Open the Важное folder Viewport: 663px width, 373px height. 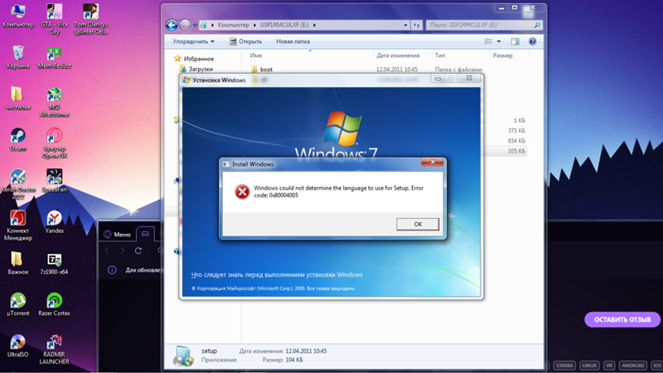tap(17, 264)
